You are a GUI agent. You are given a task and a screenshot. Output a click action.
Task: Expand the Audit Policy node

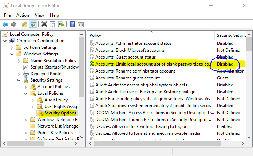33,100
